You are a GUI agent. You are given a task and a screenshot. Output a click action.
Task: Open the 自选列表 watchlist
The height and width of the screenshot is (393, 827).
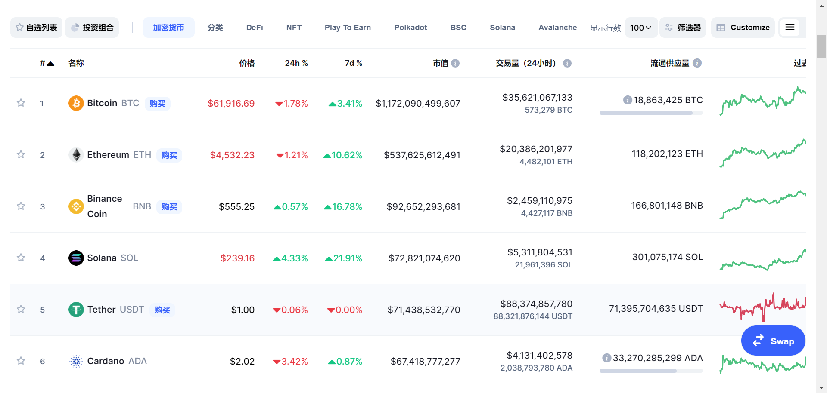click(x=37, y=28)
